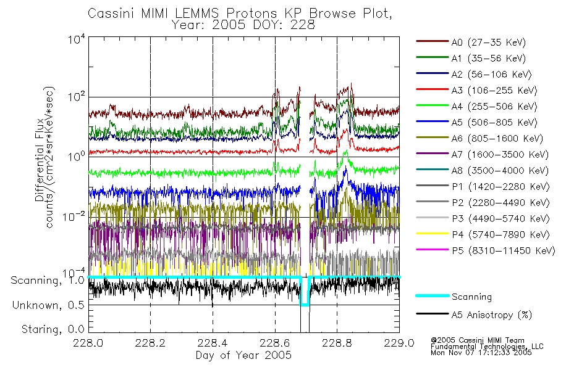Click the dark red A0 legend line

[x=433, y=41]
